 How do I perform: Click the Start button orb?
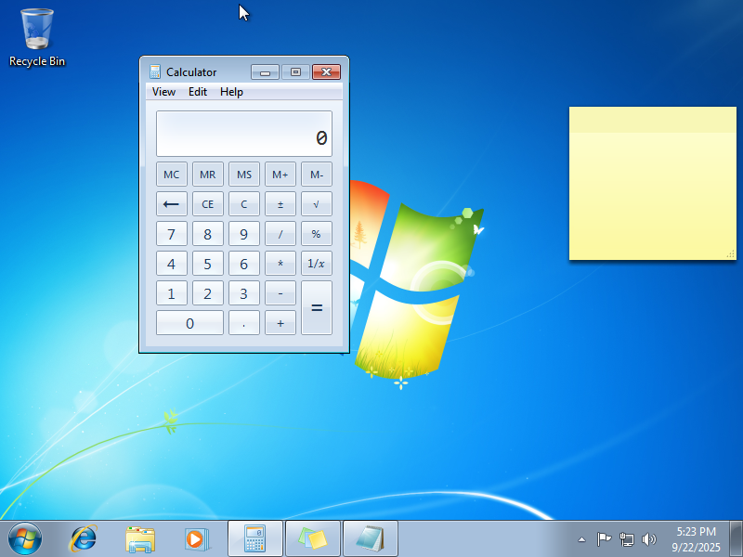click(25, 538)
